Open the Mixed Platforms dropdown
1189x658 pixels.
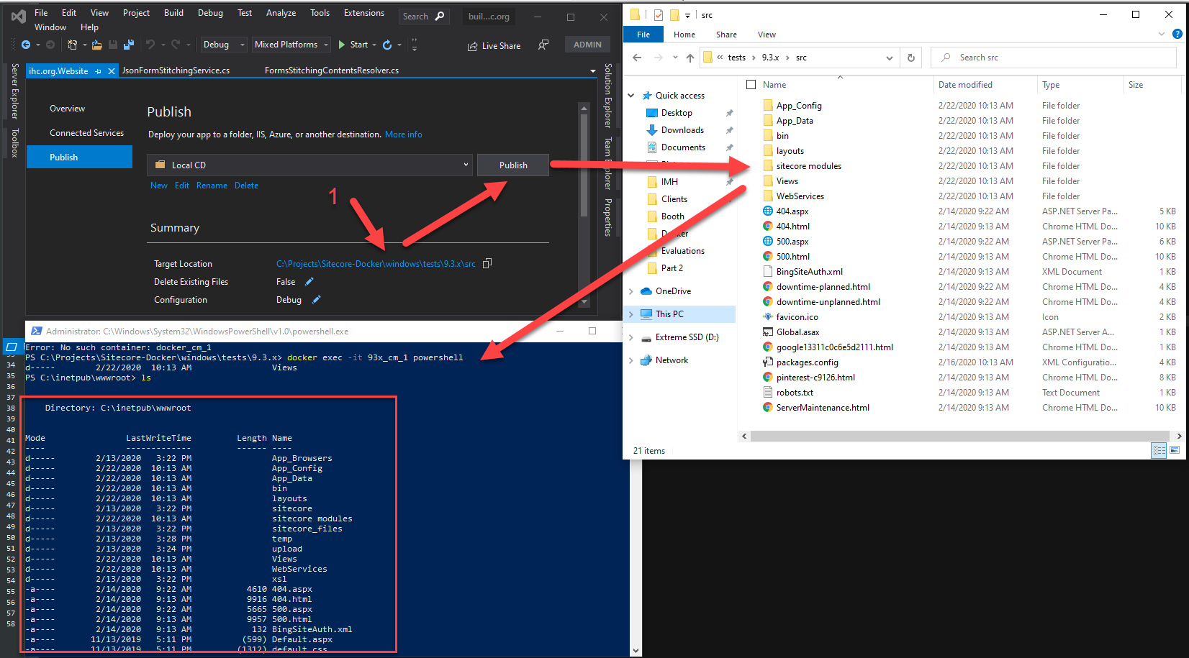coord(291,45)
